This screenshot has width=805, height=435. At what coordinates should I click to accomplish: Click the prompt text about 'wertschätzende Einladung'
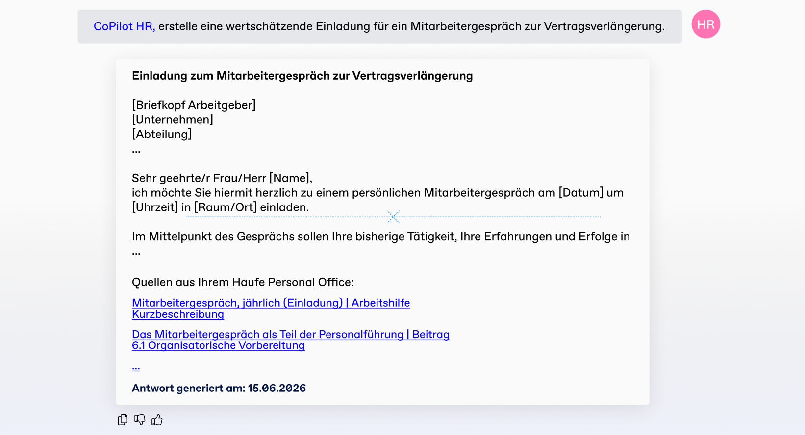[411, 26]
